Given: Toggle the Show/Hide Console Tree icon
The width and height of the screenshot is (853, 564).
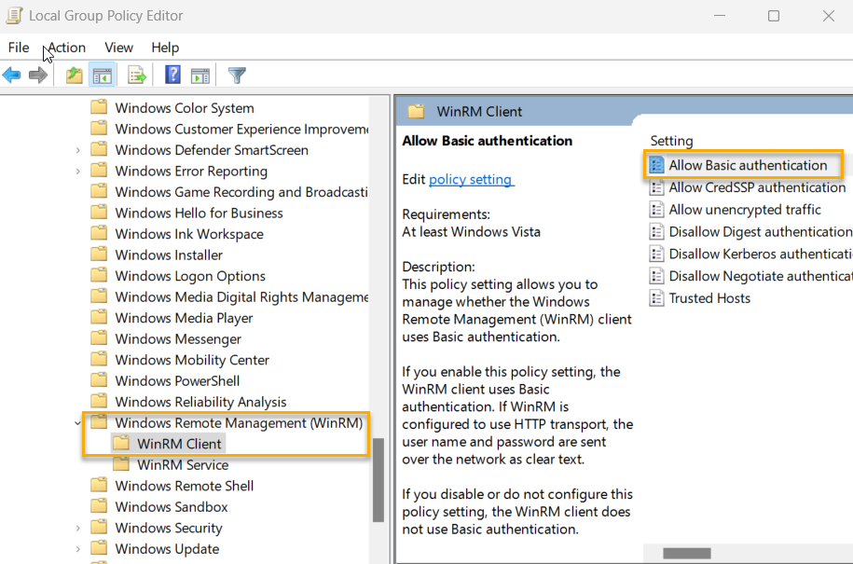Looking at the screenshot, I should (103, 75).
